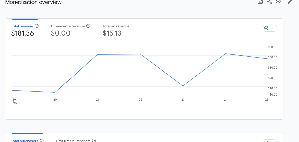Open the Insights sparkline icon
299x142 pixels.
[x=279, y=2]
